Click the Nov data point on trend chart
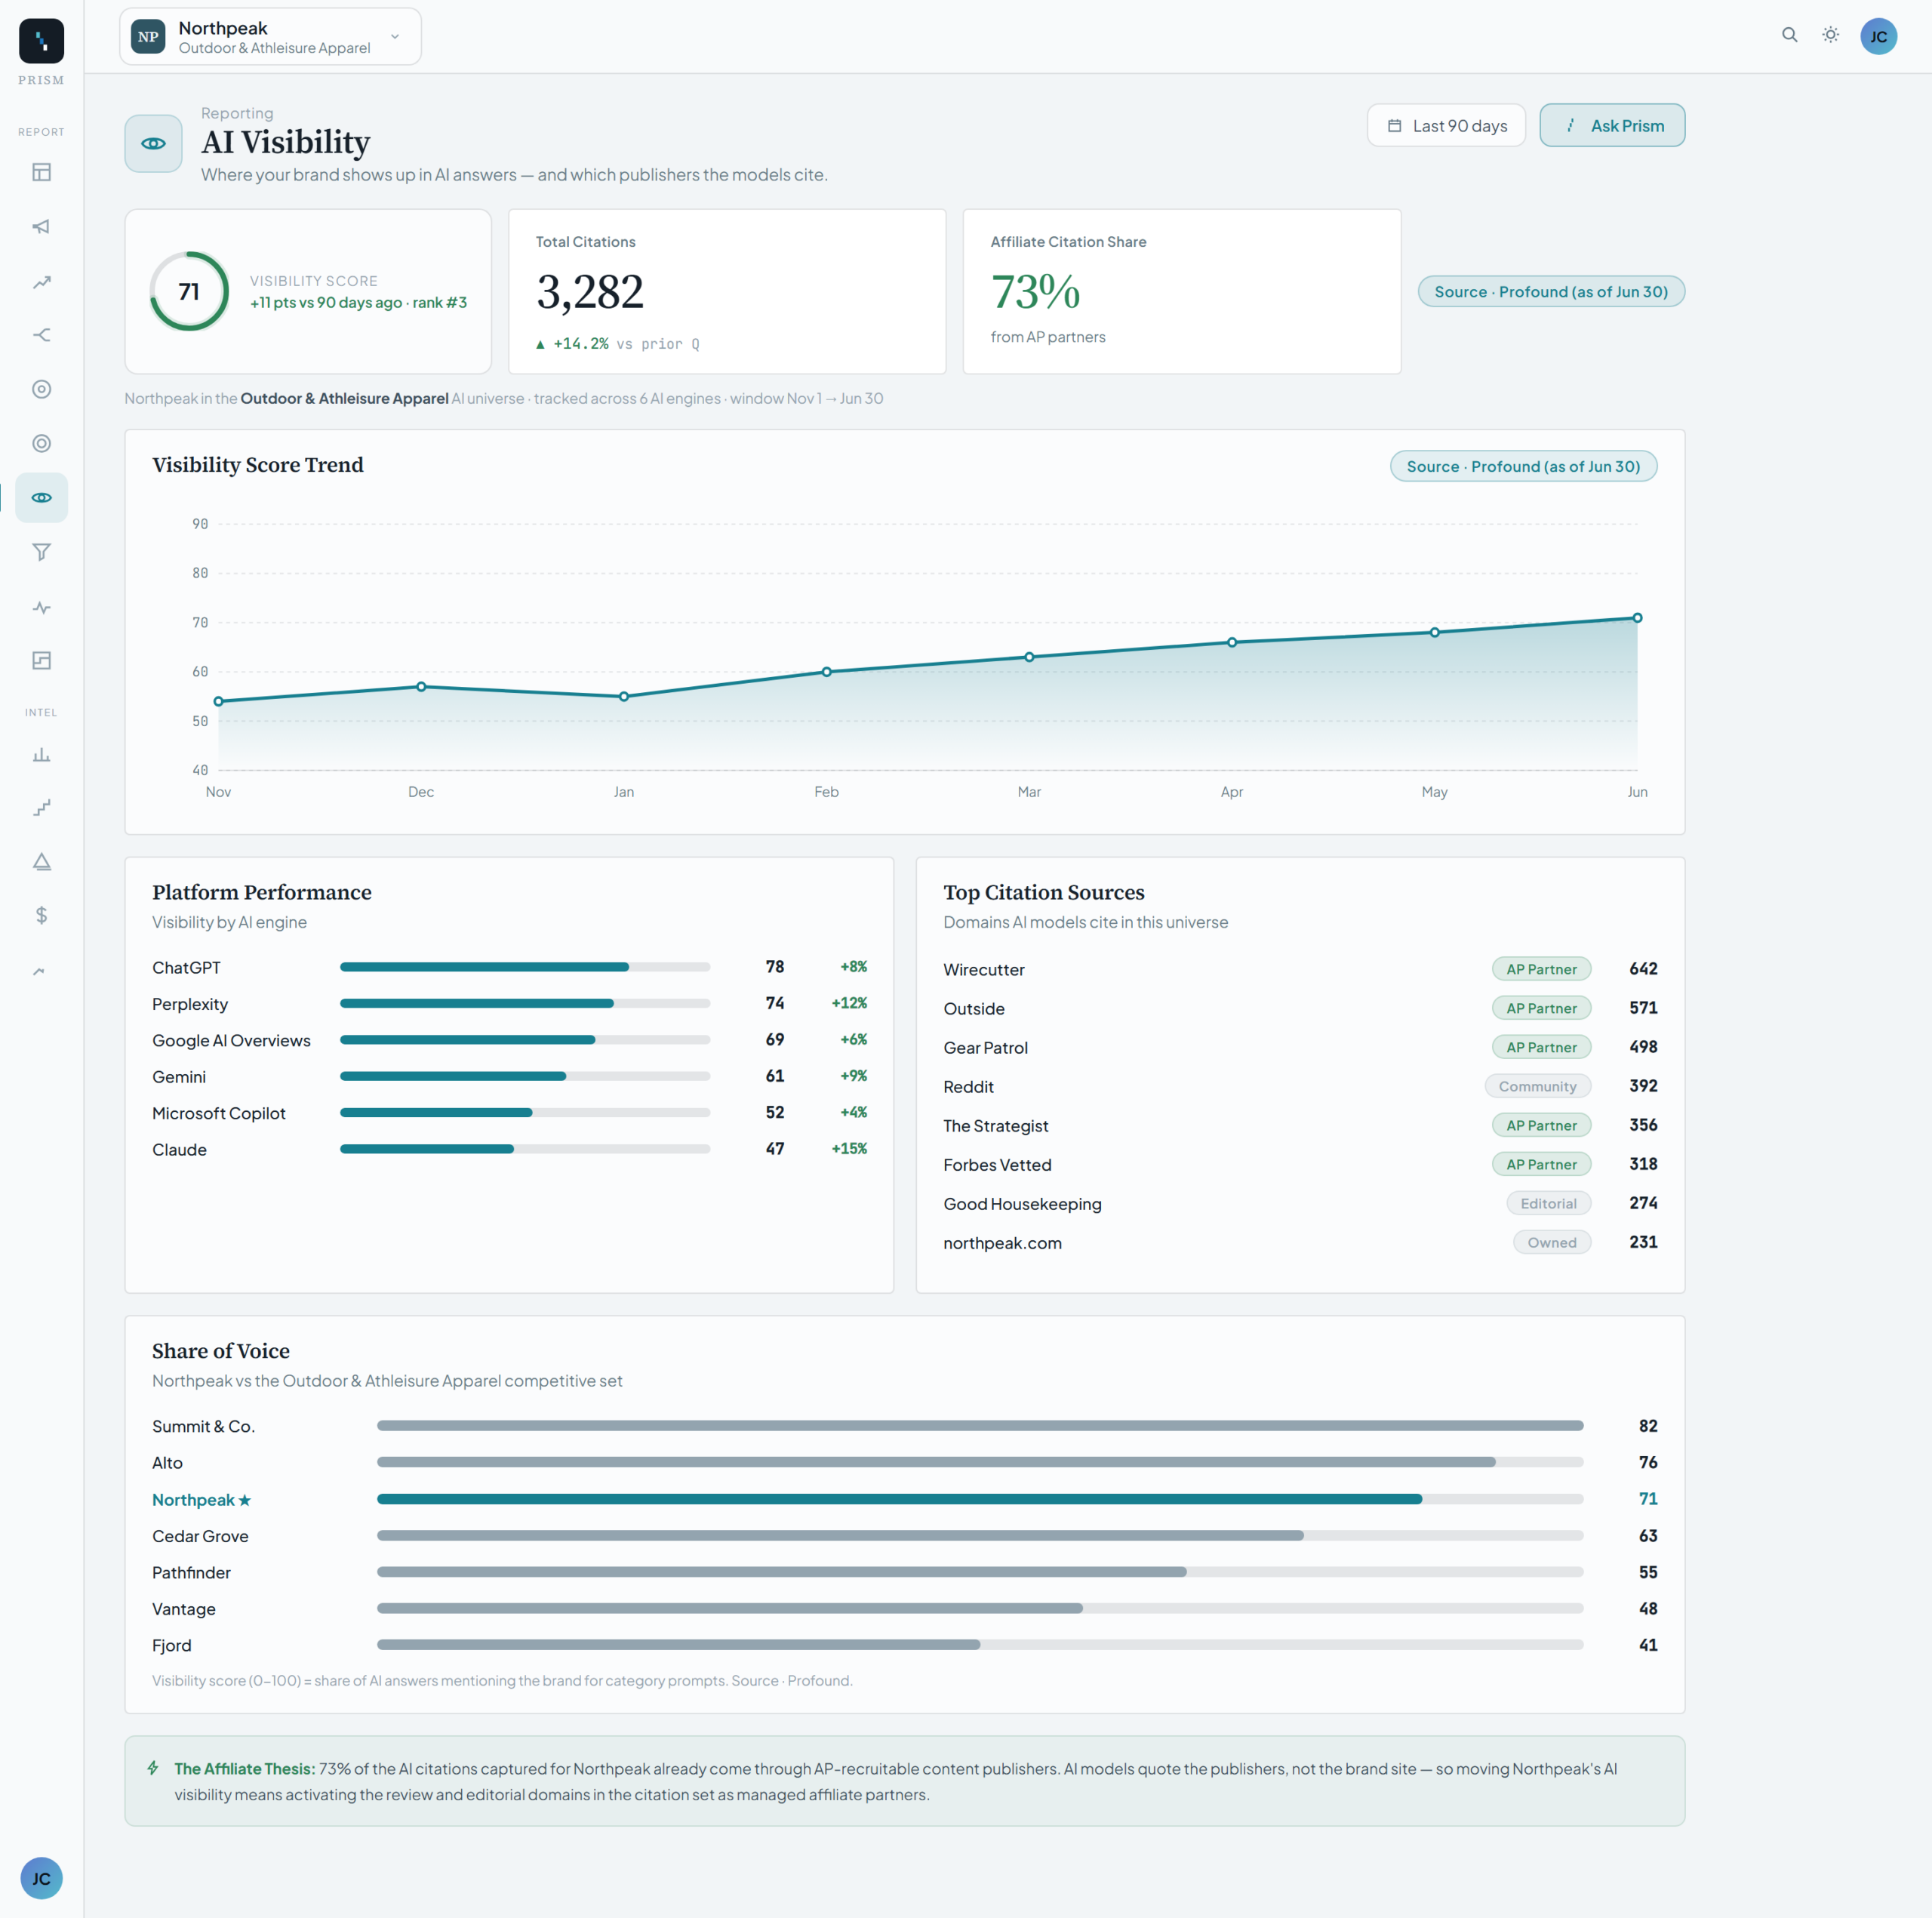The height and width of the screenshot is (1918, 1932). (x=219, y=701)
